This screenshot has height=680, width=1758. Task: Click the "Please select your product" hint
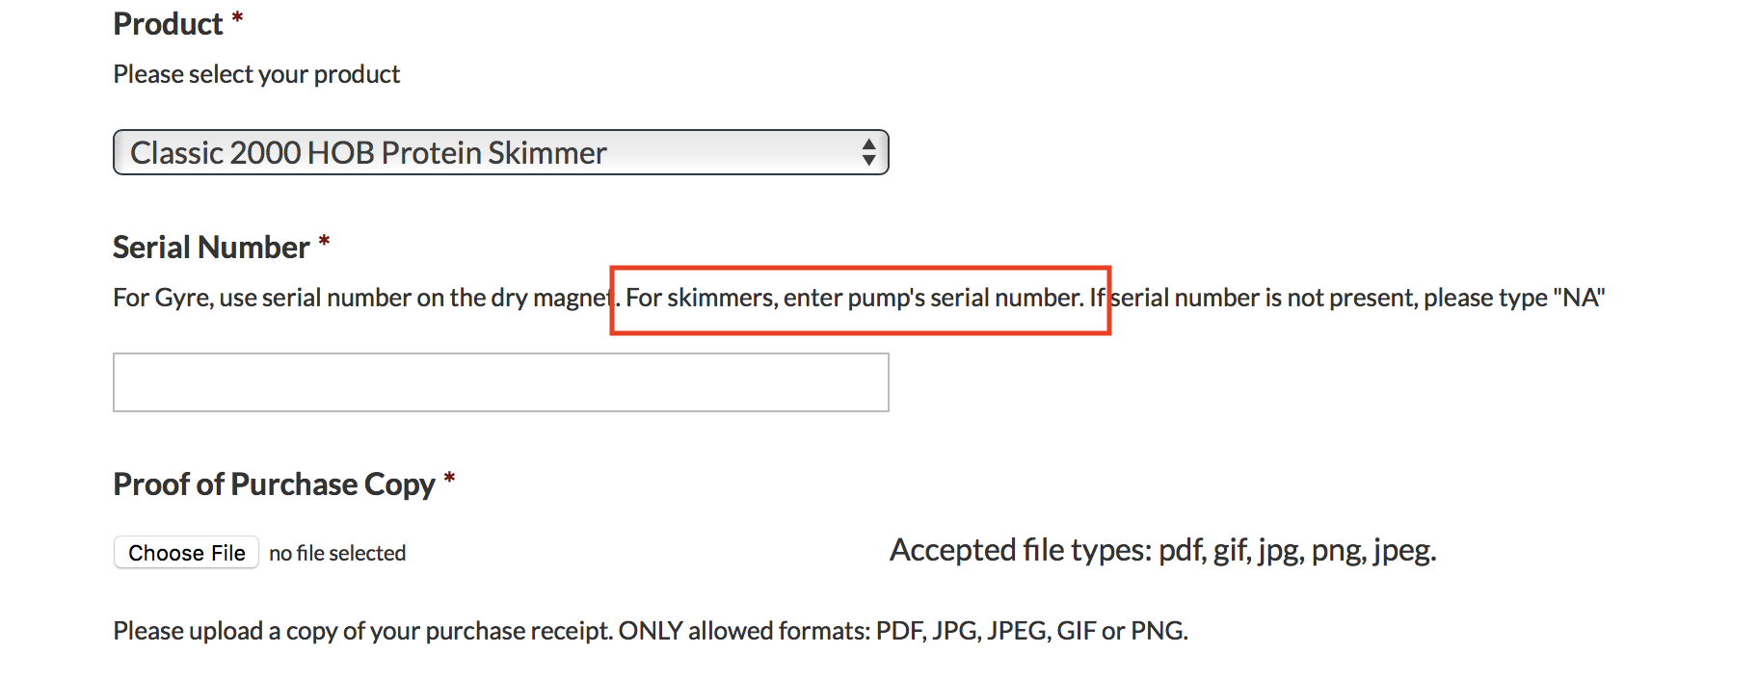pos(256,74)
